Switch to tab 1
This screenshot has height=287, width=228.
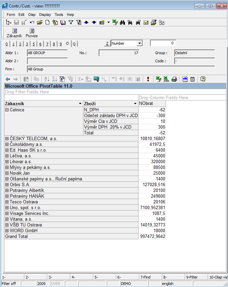point(13,44)
